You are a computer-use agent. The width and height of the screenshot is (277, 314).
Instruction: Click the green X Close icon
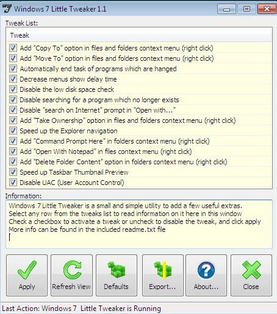coord(251,270)
